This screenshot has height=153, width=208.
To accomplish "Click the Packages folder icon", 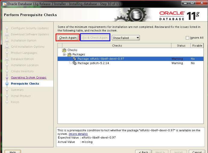I will [69, 54].
